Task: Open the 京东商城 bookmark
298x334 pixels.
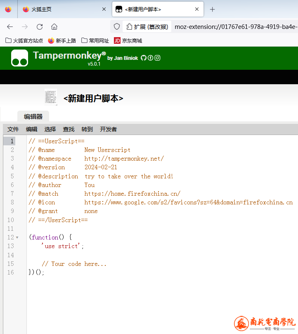Action: point(128,40)
